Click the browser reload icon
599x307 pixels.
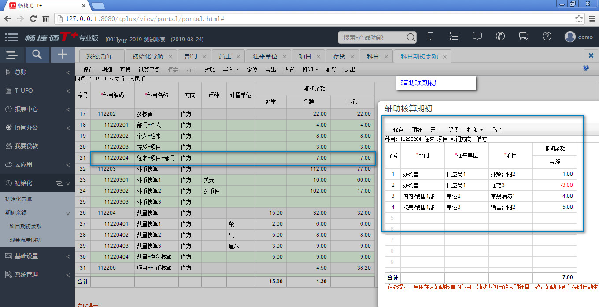[x=33, y=19]
